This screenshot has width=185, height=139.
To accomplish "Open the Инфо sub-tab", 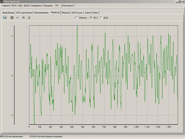I will [x=95, y=13].
